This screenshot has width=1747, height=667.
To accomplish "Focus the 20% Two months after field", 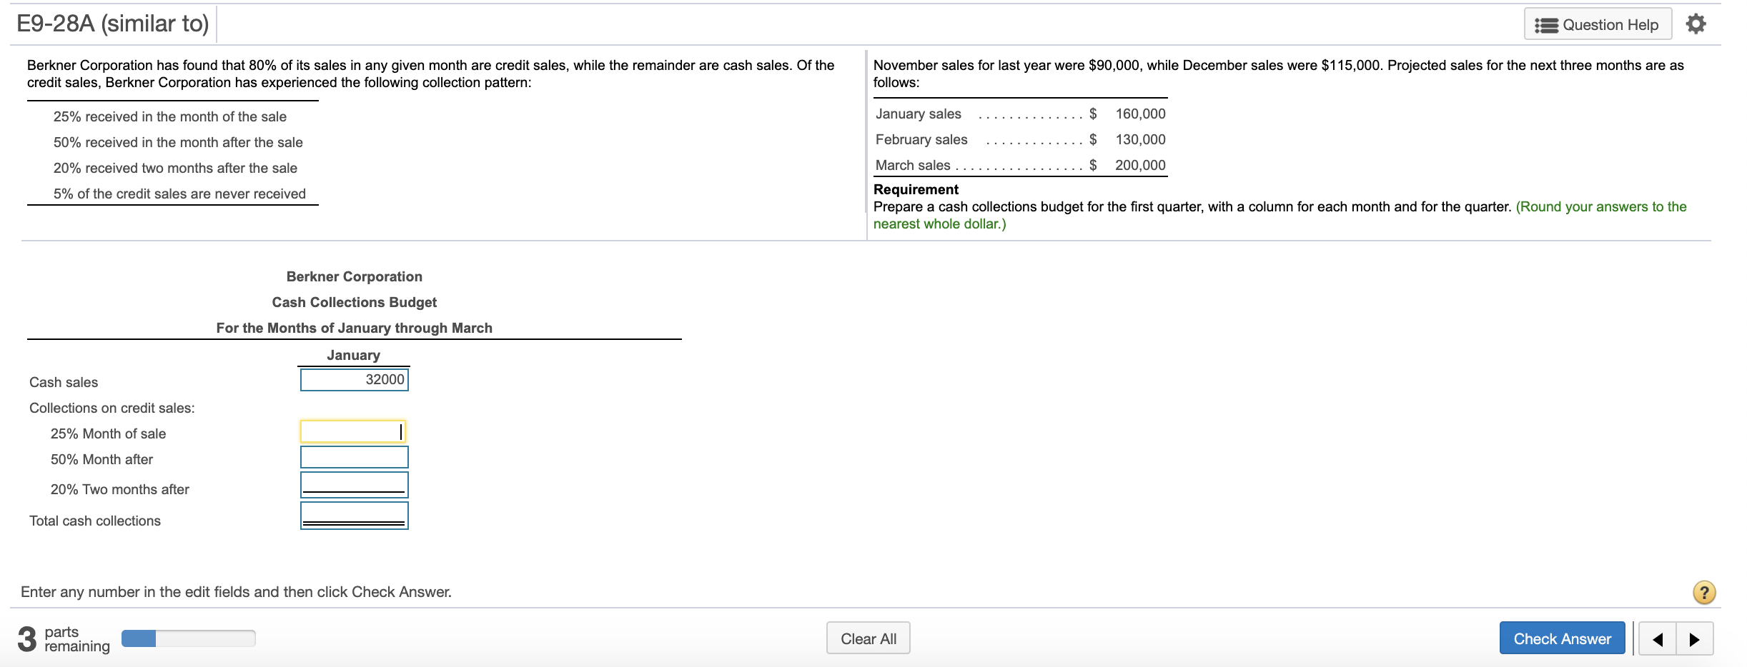I will [355, 485].
